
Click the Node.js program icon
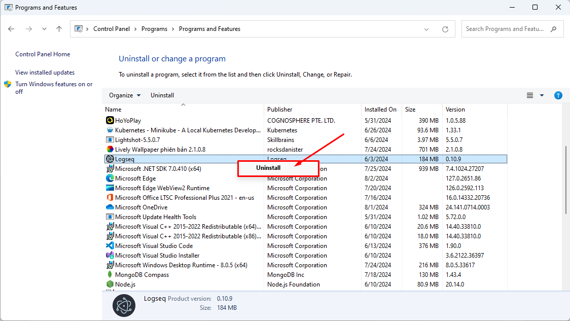click(110, 284)
